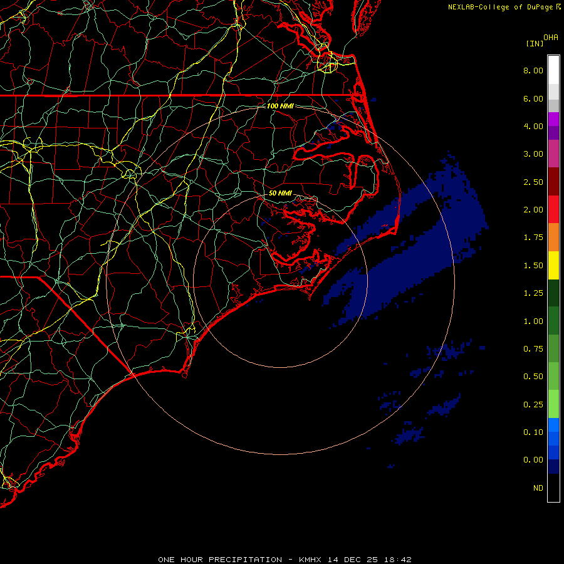Click the 1.25 legend value
Viewport: 564px width, 564px height.
click(533, 293)
